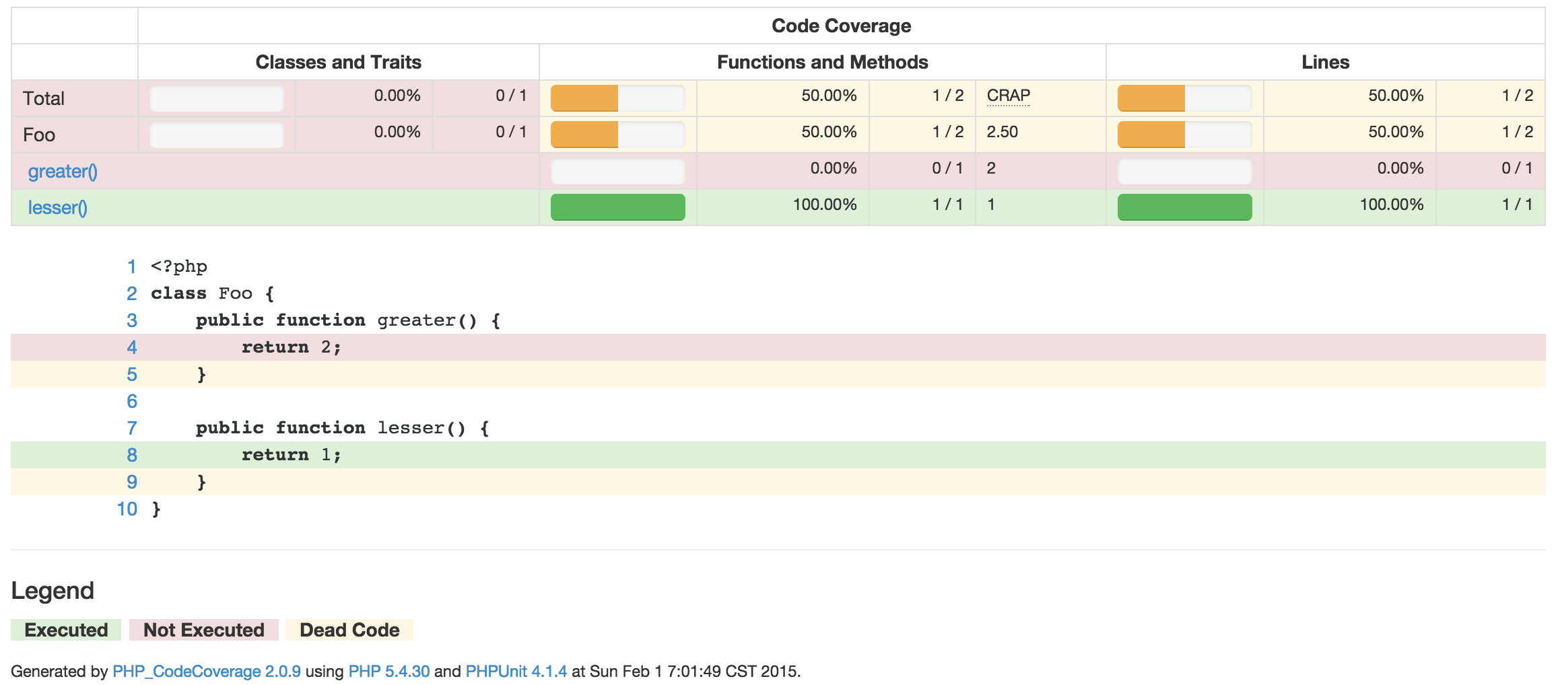The width and height of the screenshot is (1558, 685).
Task: Click the 'class Foo {' code line
Action: tap(778, 293)
